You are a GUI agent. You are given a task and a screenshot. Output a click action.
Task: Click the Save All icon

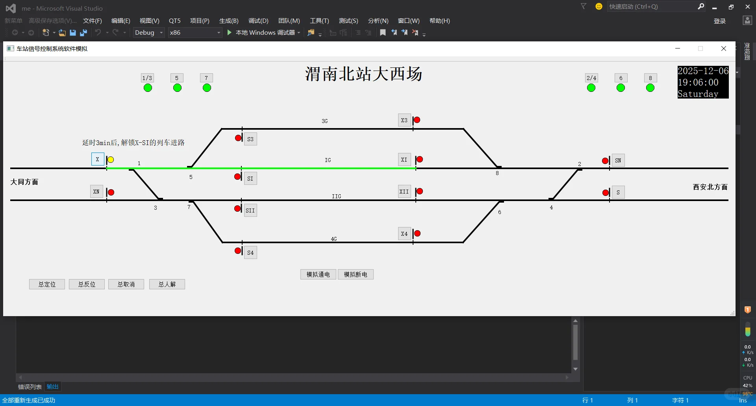click(83, 33)
